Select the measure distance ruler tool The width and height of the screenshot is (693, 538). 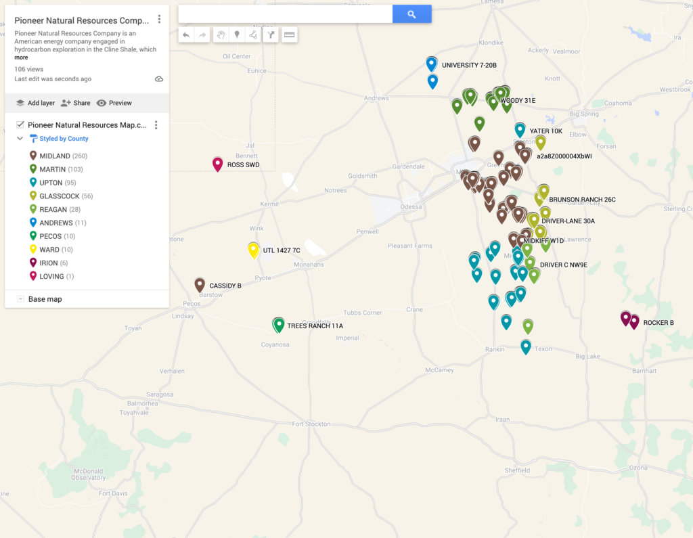(x=290, y=35)
